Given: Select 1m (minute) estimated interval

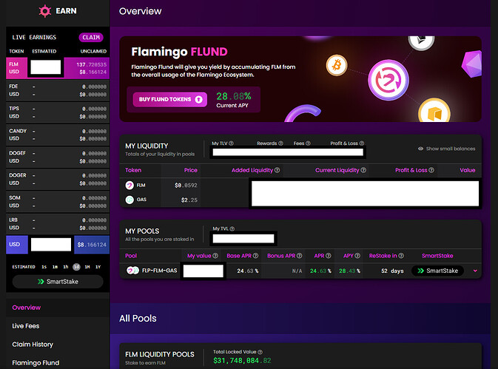Looking at the screenshot, I should pyautogui.click(x=55, y=267).
